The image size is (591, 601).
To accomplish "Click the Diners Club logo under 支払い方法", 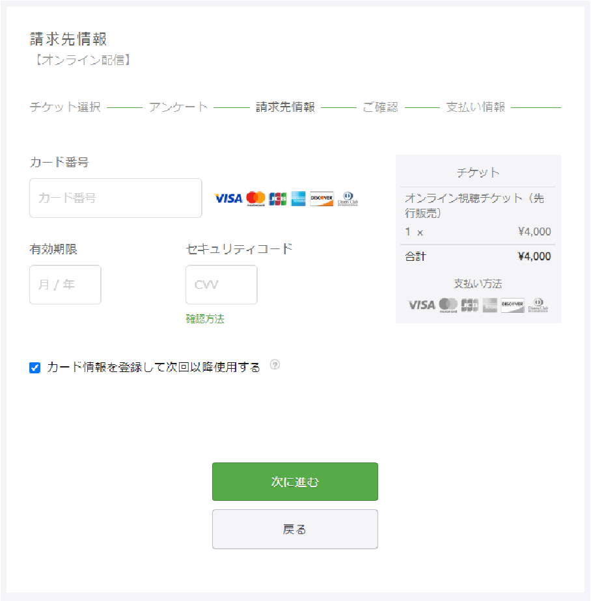I will click(538, 304).
